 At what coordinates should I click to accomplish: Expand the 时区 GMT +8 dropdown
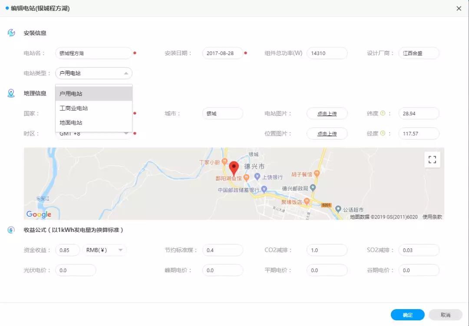point(126,134)
